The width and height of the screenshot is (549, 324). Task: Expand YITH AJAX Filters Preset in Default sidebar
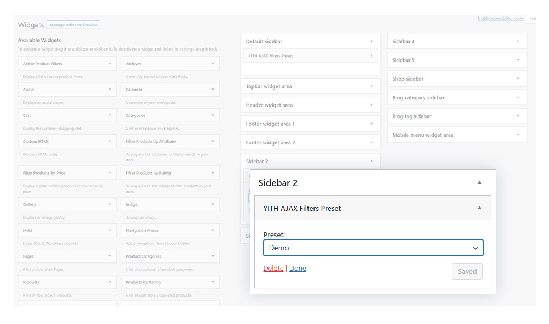point(372,55)
